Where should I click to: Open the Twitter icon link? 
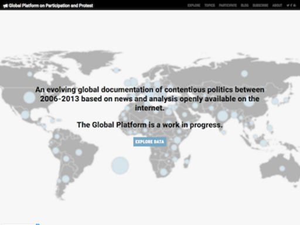point(288,5)
